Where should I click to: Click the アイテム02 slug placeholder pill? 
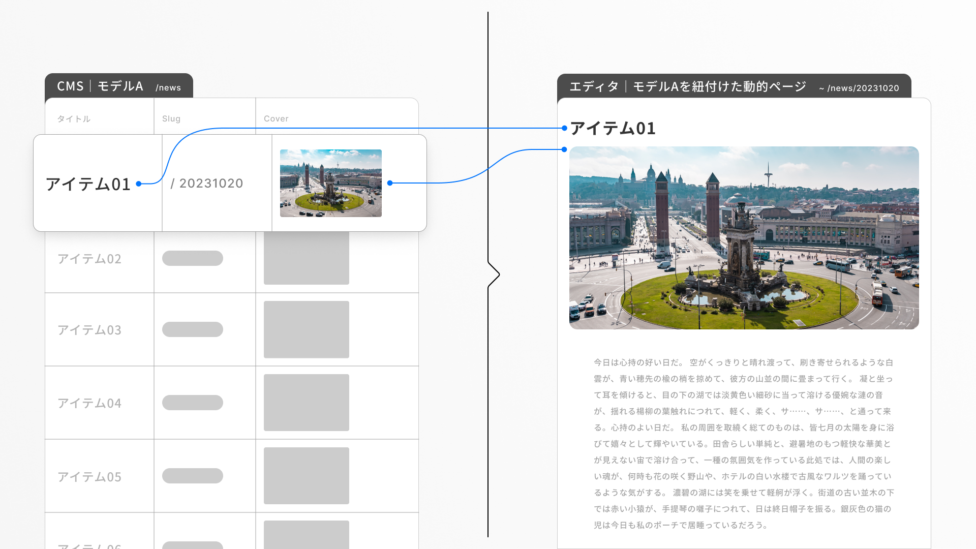[193, 258]
